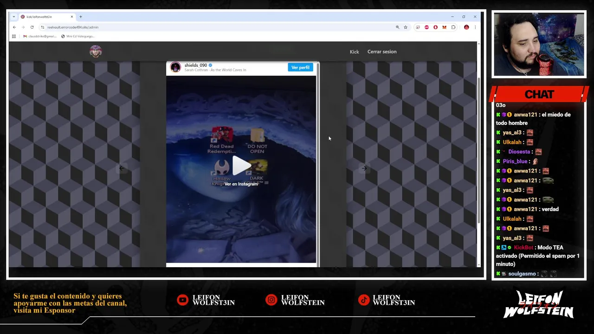
Task: Click the zoom magnifier icon in address bar
Action: click(x=397, y=27)
